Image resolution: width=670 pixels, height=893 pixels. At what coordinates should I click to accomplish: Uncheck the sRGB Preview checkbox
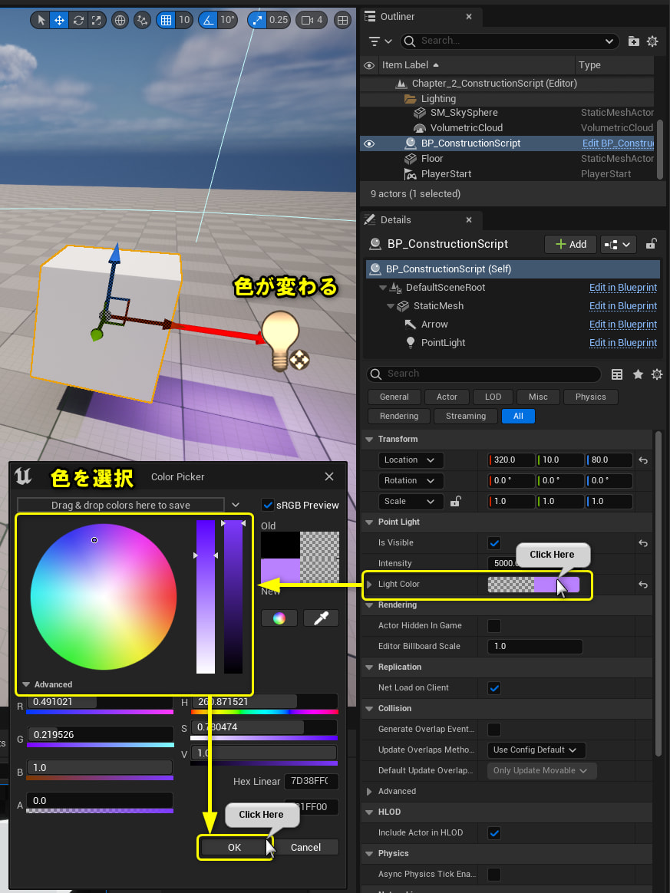[266, 505]
